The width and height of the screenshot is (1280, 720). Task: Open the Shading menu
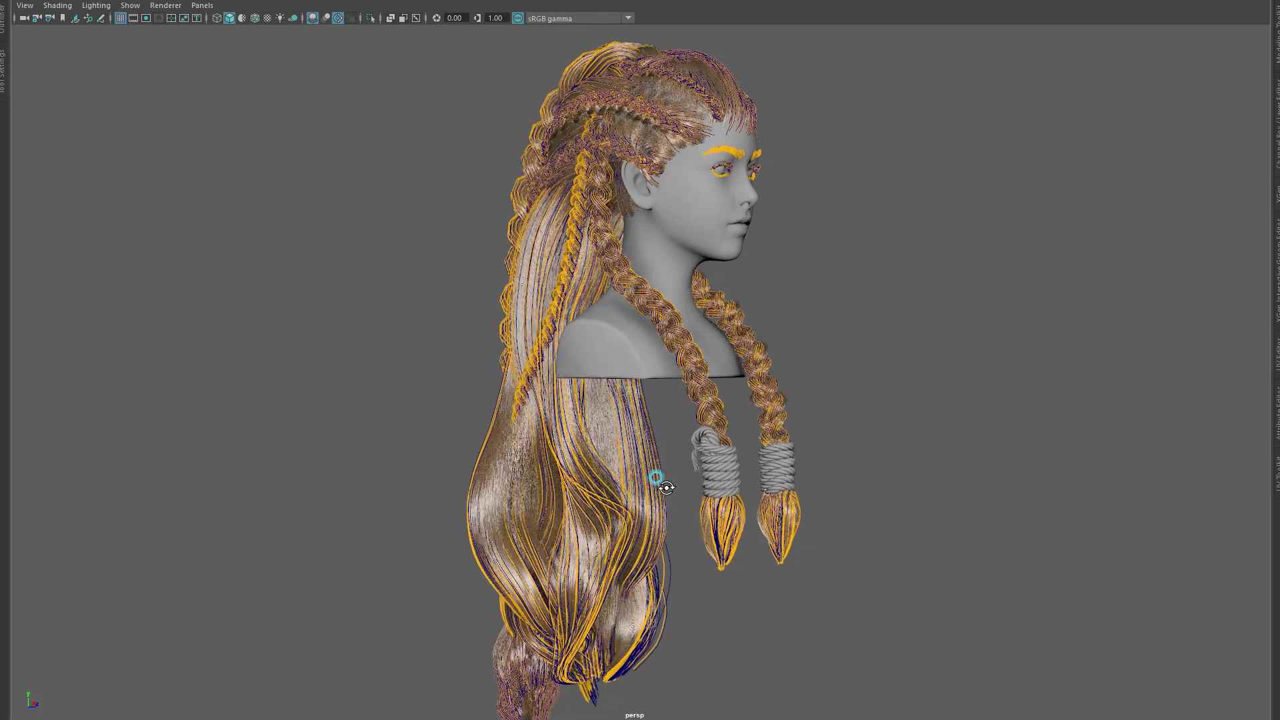[57, 5]
